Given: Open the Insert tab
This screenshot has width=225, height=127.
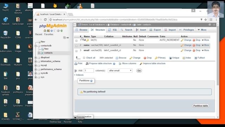Looking at the screenshot, I should [x=141, y=30].
